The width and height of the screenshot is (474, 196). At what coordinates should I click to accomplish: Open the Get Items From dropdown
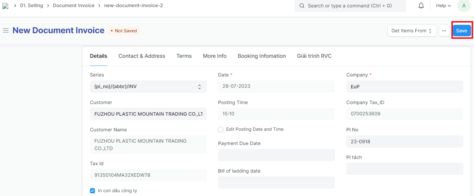point(411,31)
